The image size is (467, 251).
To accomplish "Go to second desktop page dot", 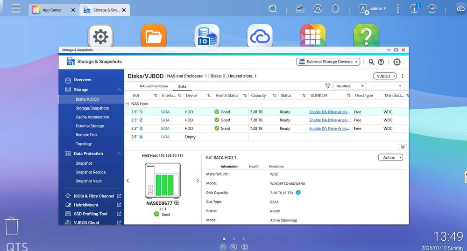I will pyautogui.click(x=234, y=238).
